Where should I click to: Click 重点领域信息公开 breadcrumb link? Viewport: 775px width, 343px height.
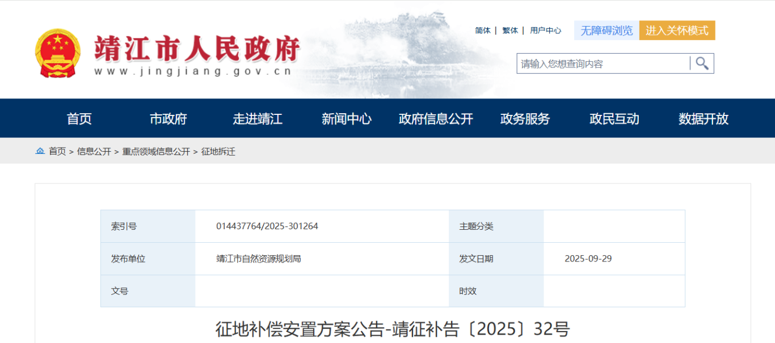tap(156, 152)
